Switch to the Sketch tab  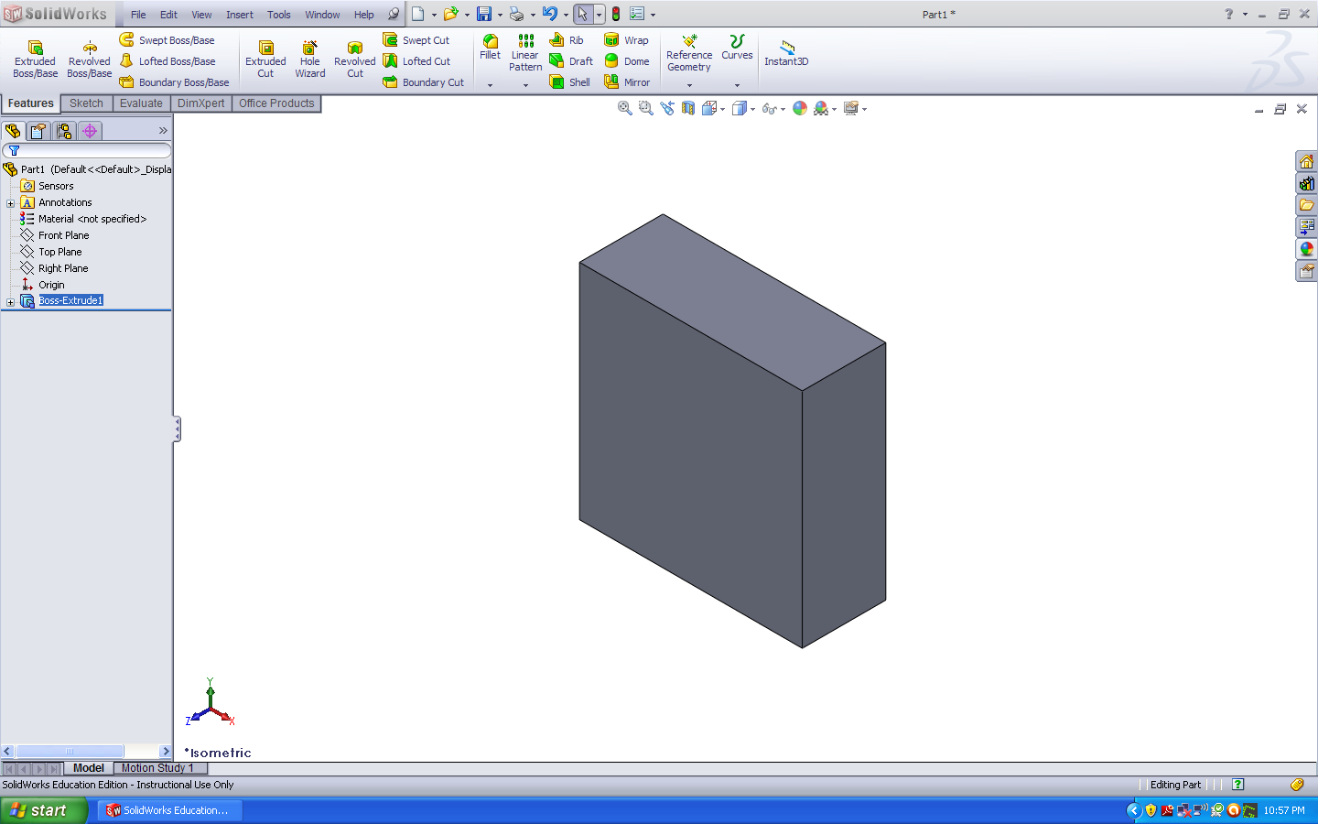[86, 103]
